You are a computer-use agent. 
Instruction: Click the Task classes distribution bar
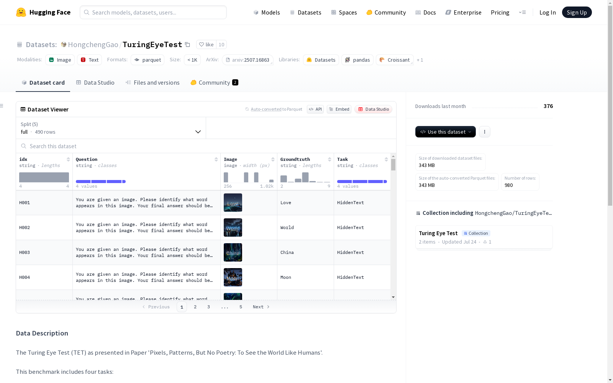point(362,182)
